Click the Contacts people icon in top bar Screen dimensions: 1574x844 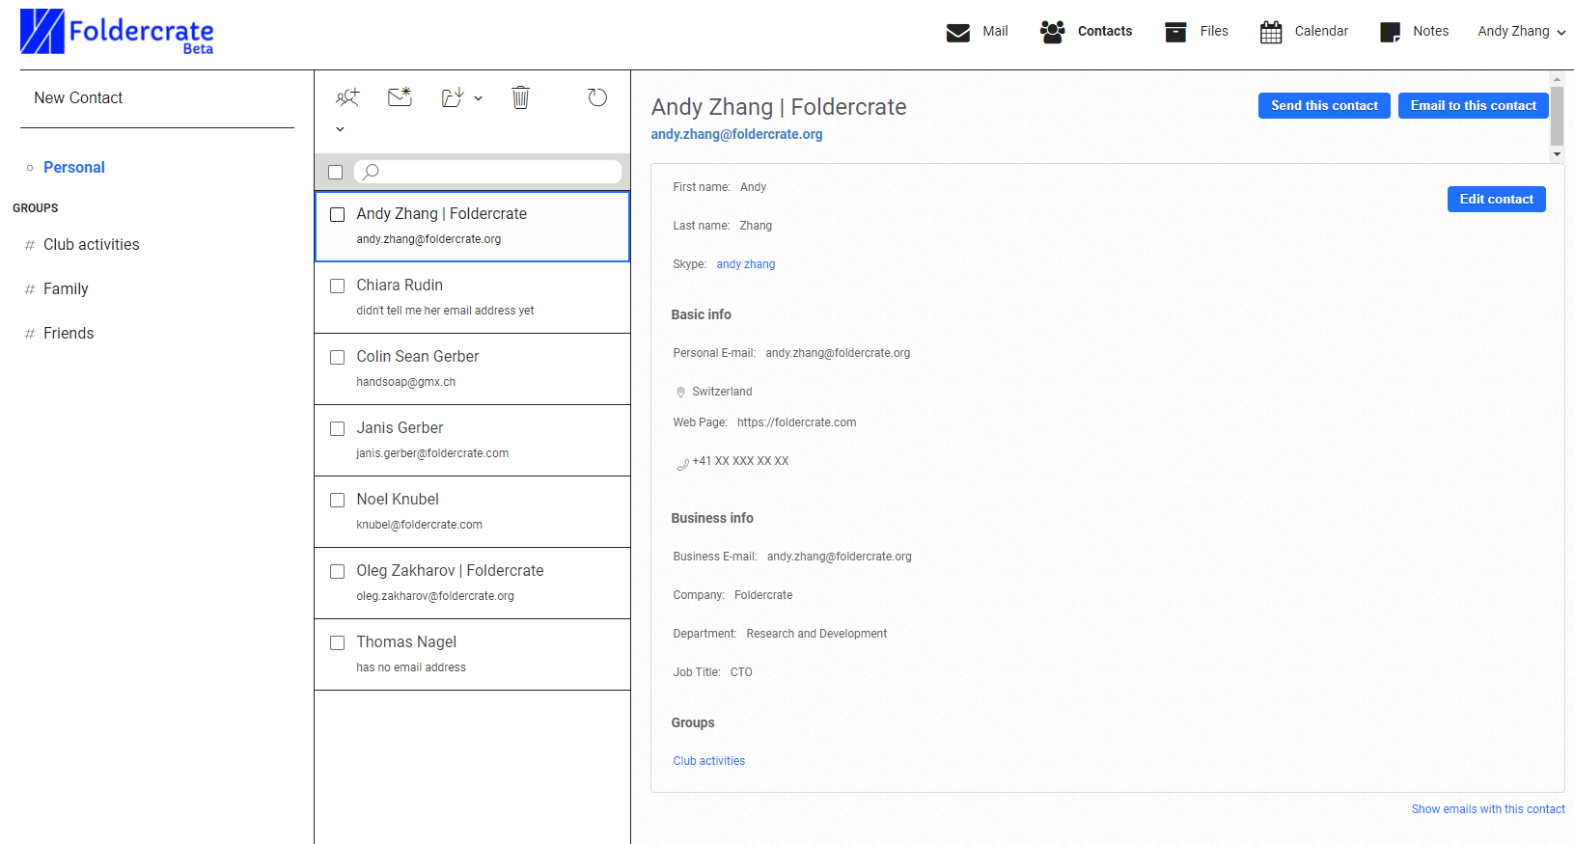(x=1052, y=32)
